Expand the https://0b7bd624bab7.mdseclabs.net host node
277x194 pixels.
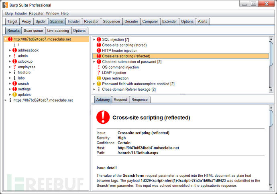coord(6,100)
